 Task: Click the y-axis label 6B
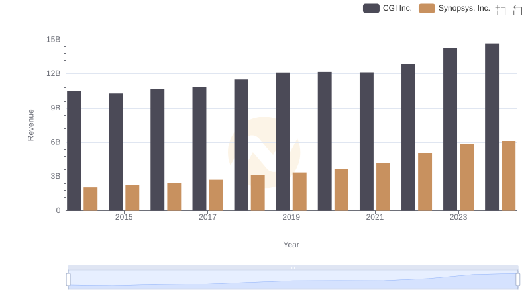[56, 142]
